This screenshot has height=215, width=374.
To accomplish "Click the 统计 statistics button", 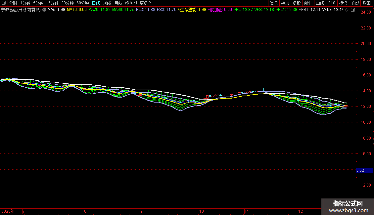I will tap(308, 3).
